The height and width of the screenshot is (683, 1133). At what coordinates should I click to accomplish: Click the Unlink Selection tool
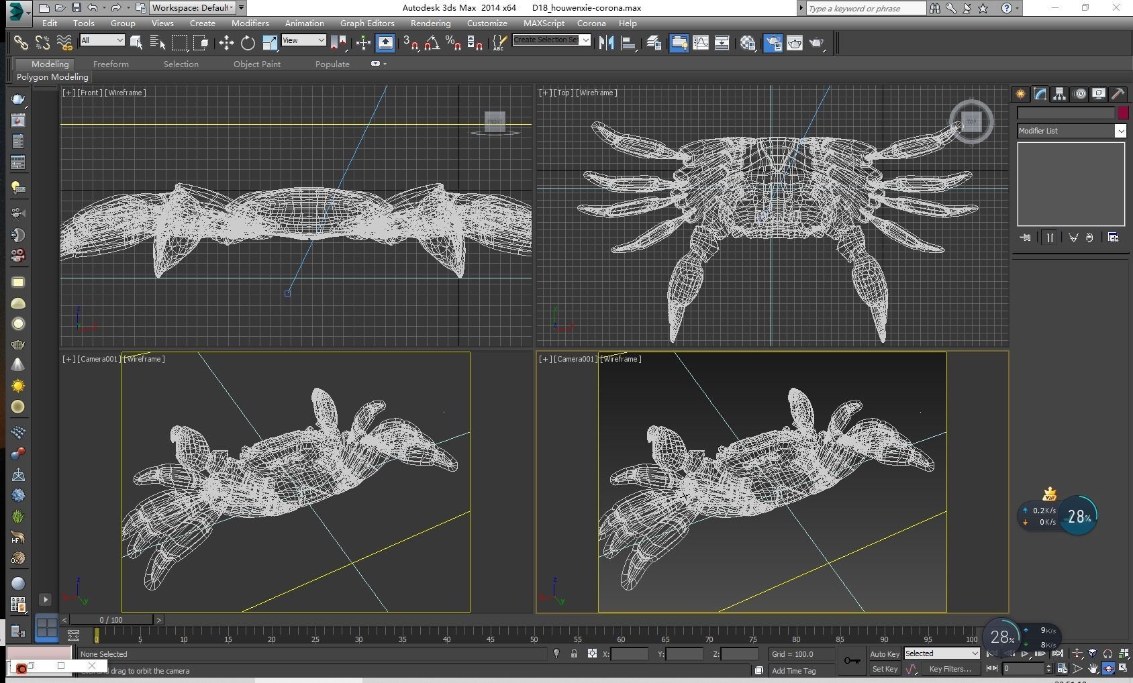(x=42, y=43)
